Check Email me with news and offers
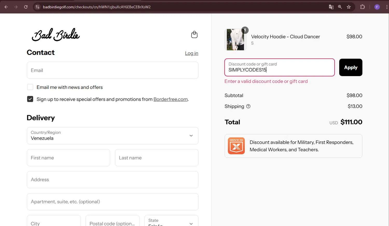Image resolution: width=389 pixels, height=226 pixels. click(30, 87)
